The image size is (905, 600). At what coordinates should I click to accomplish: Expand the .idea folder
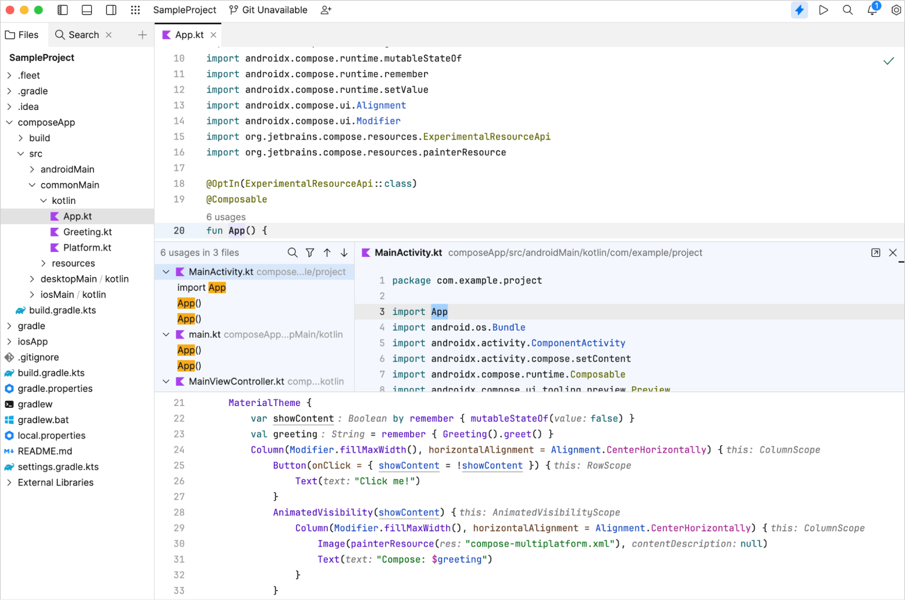(9, 107)
